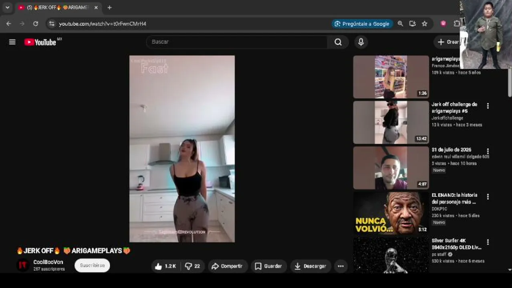The width and height of the screenshot is (512, 288).
Task: Open the CoolBooVon channel avatar
Action: (23, 265)
